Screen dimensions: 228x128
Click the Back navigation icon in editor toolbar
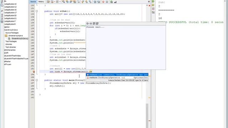point(52,2)
